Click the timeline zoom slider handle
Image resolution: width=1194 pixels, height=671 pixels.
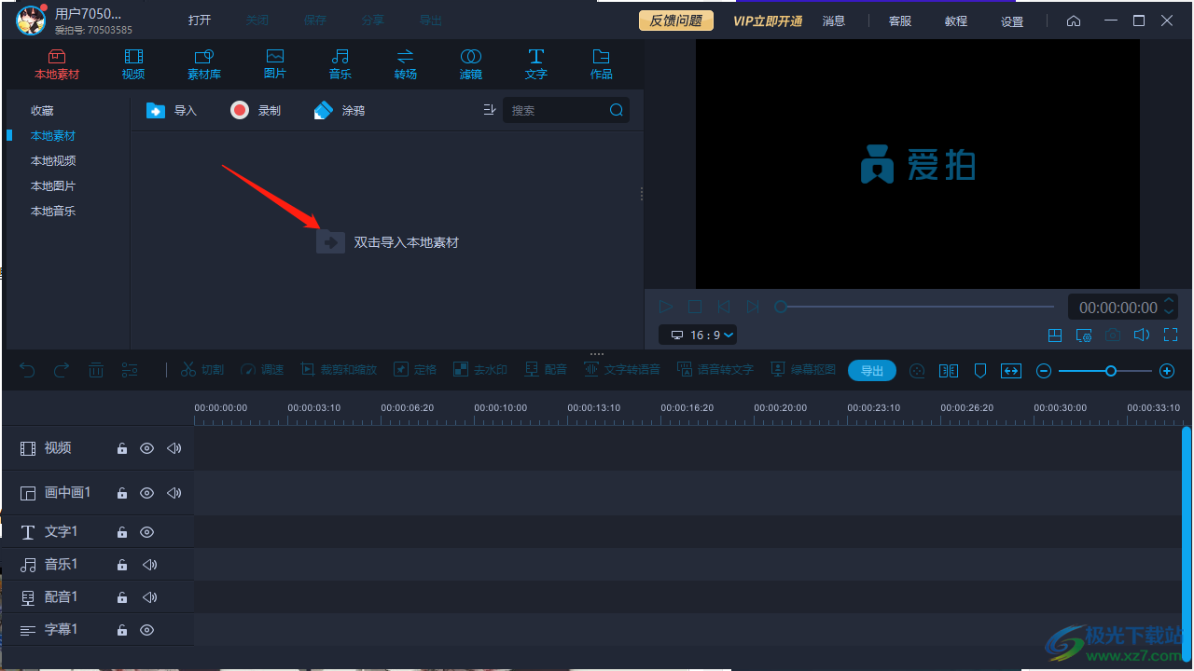1111,371
